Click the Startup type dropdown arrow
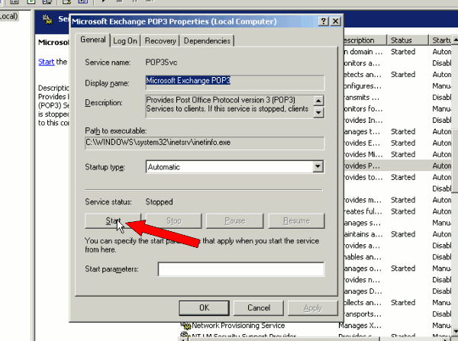This screenshot has height=341, width=458. 318,167
